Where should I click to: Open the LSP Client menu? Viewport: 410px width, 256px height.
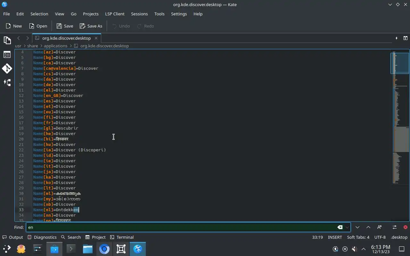[115, 14]
